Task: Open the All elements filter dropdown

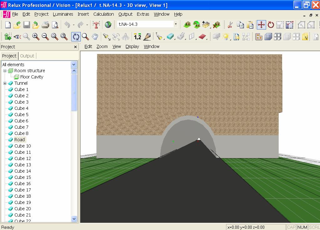Action: click(74, 65)
